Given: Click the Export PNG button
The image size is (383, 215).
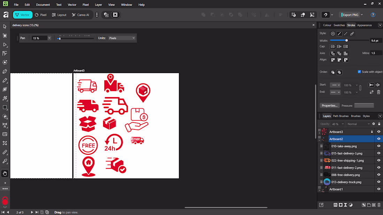Looking at the screenshot, I should [350, 15].
